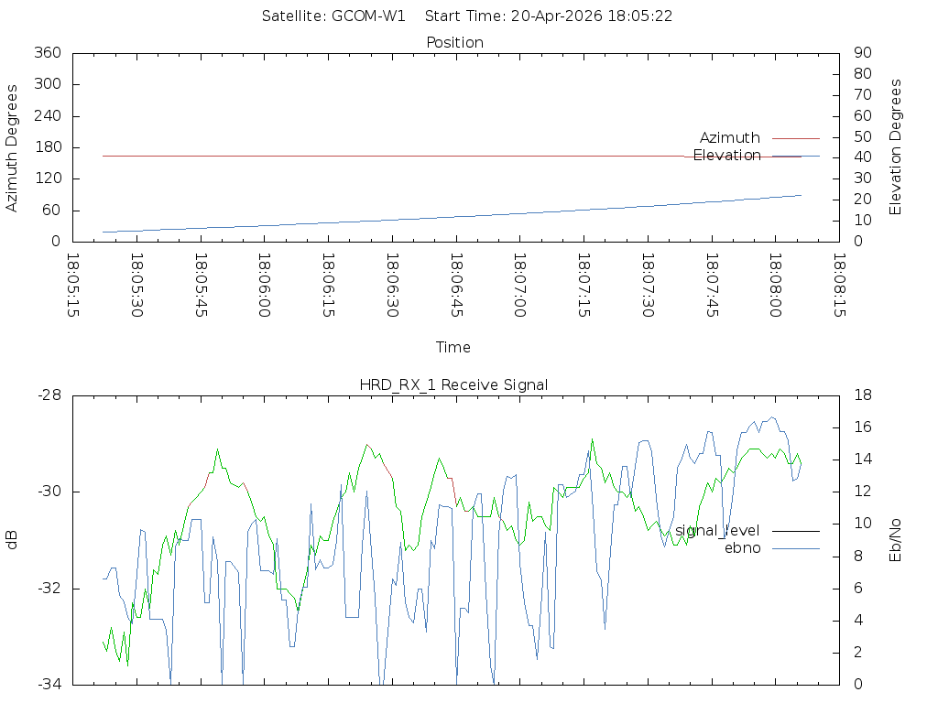Select the 18:07:00 time tick label
The image size is (938, 703).
(520, 286)
